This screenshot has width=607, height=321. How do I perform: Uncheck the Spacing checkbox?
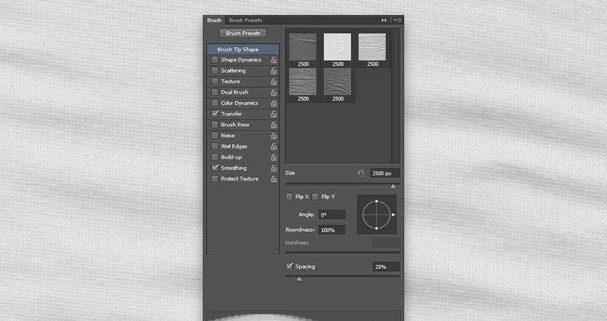[289, 267]
